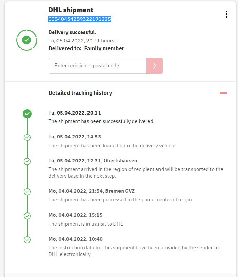The image size is (238, 277).
Task: Click the 'shipment is in transit to DHL' entry
Action: (x=85, y=224)
